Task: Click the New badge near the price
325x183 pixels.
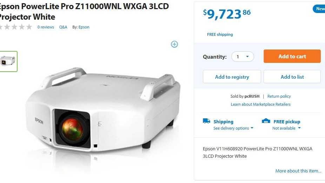Action: [x=319, y=9]
